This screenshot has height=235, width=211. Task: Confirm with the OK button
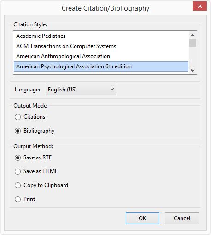pos(142,218)
